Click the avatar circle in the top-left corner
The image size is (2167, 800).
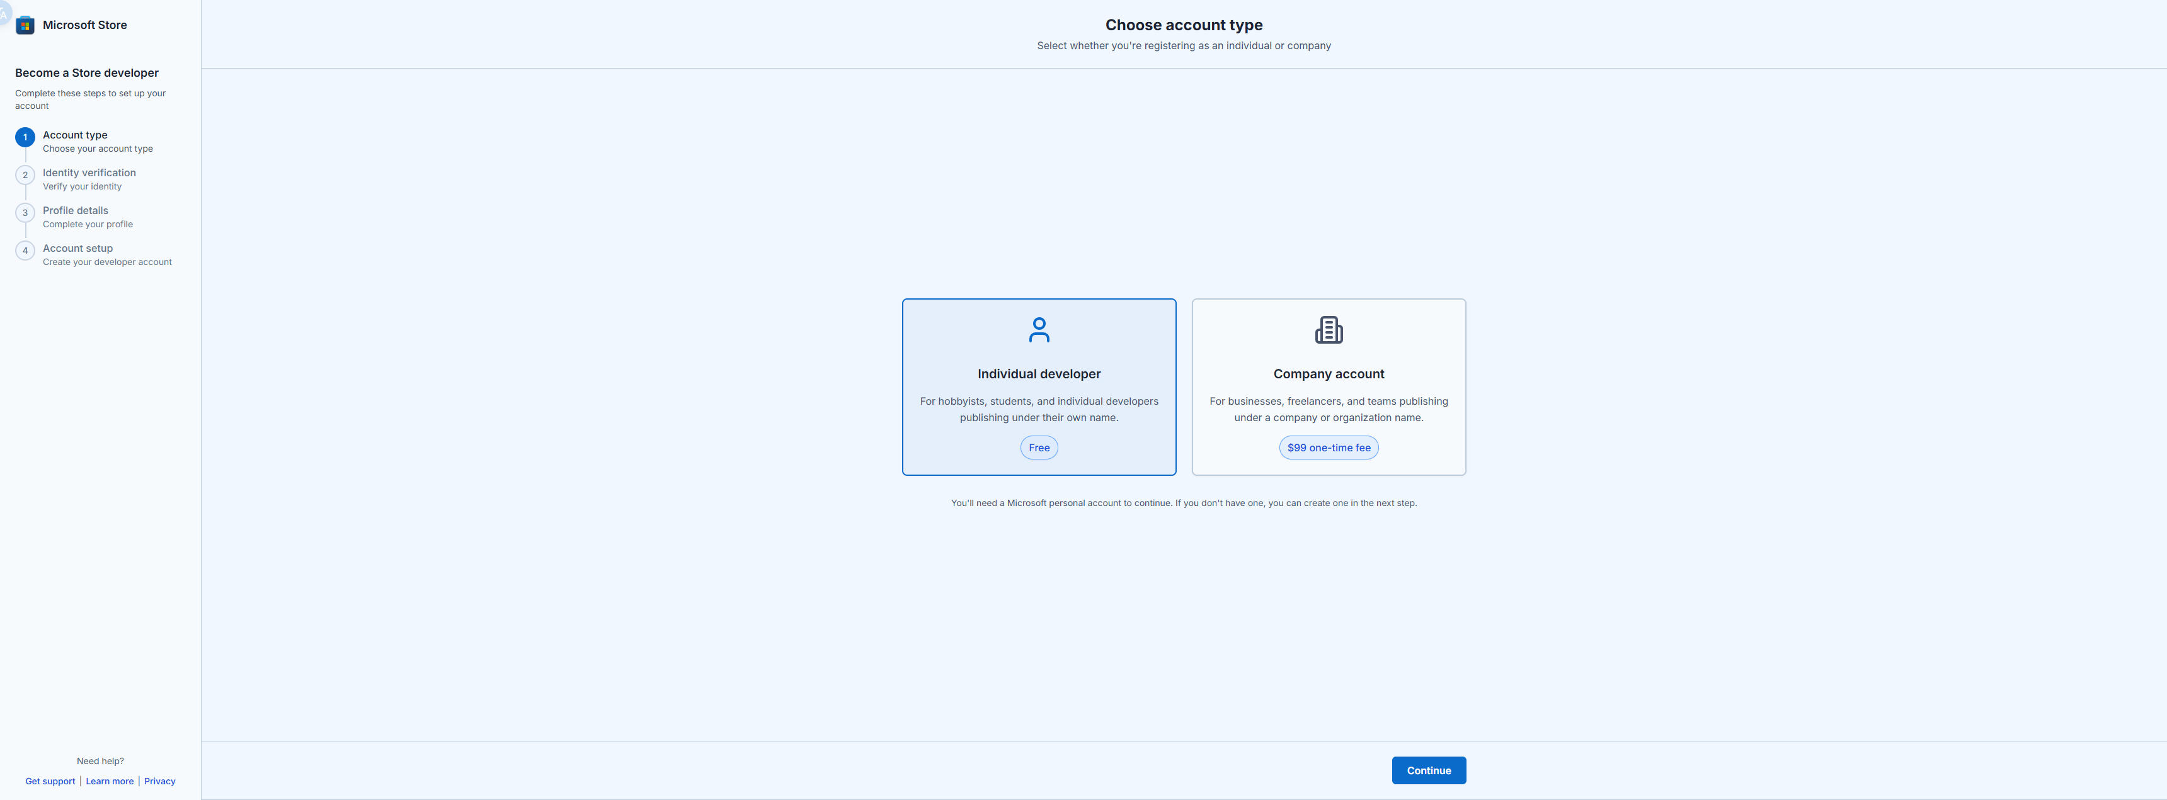pos(4,13)
